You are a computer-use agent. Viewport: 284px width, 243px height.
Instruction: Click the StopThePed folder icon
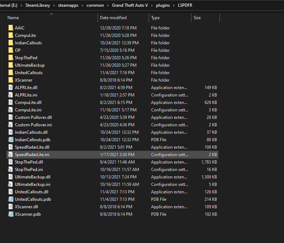(x=11, y=57)
